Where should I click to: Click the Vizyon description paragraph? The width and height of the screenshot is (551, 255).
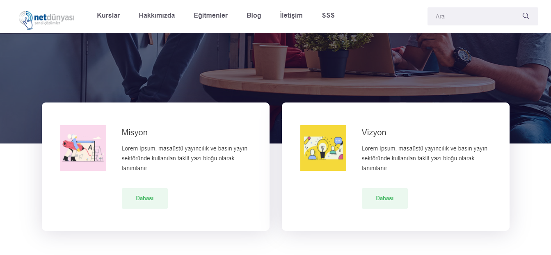click(x=425, y=158)
